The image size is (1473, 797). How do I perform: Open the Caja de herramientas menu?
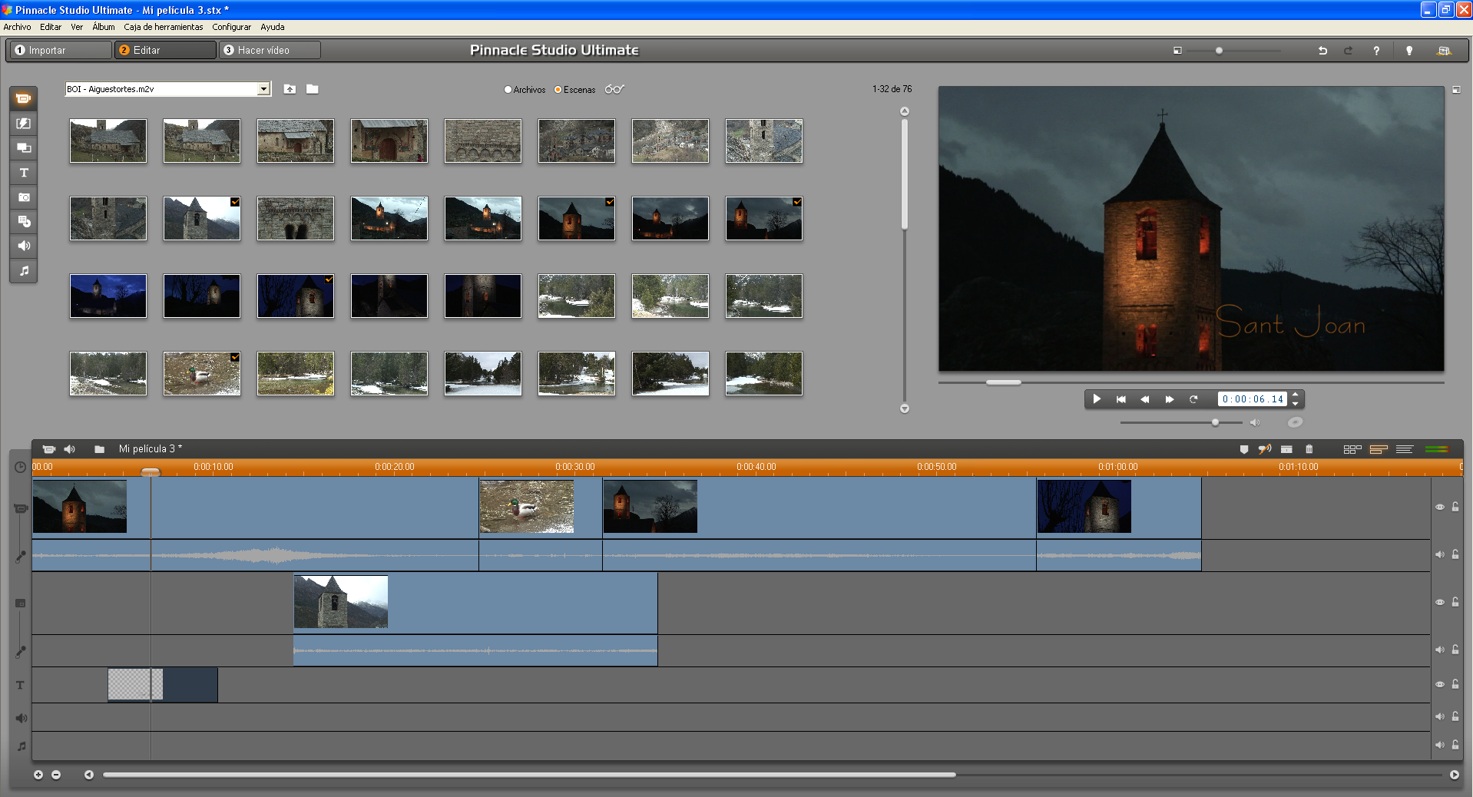[163, 27]
